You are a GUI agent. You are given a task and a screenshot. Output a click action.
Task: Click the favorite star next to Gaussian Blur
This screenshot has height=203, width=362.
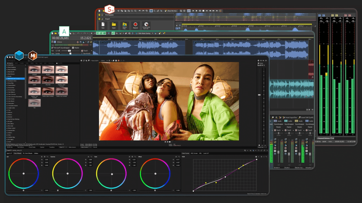(x=7, y=131)
